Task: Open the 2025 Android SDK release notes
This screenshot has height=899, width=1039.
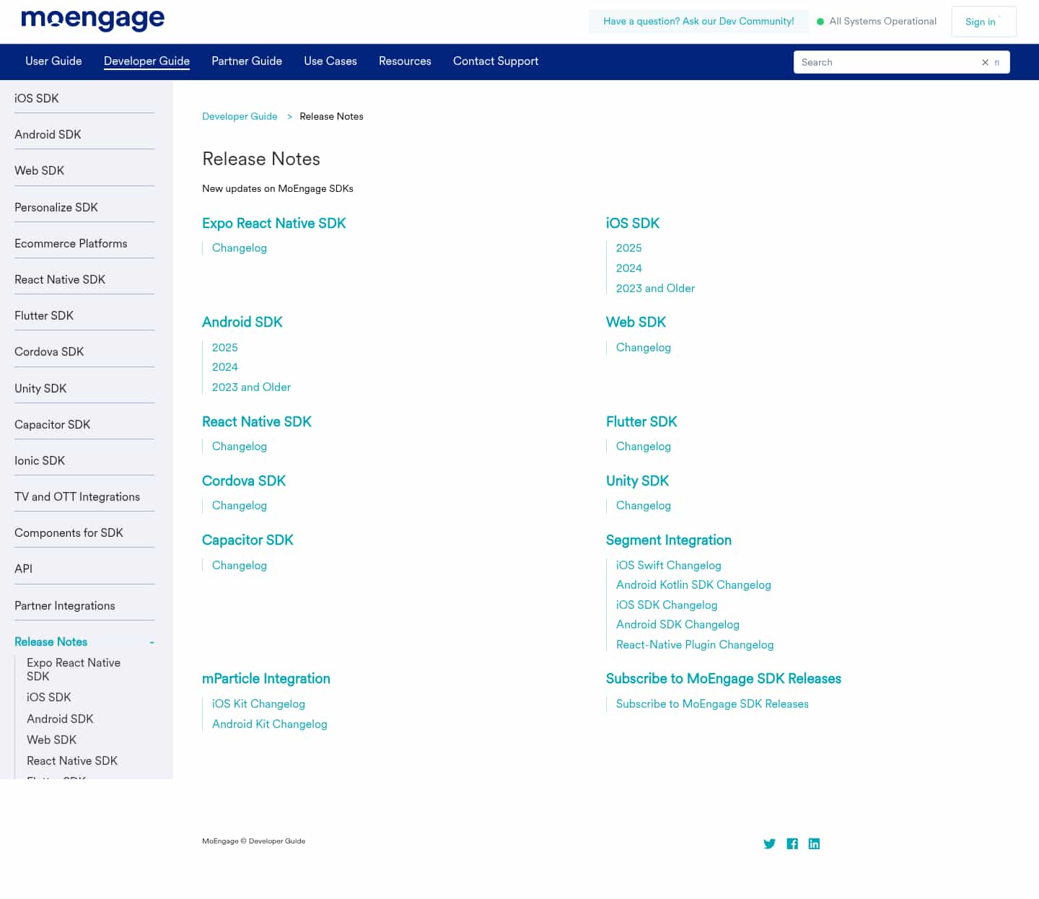Action: click(x=224, y=347)
